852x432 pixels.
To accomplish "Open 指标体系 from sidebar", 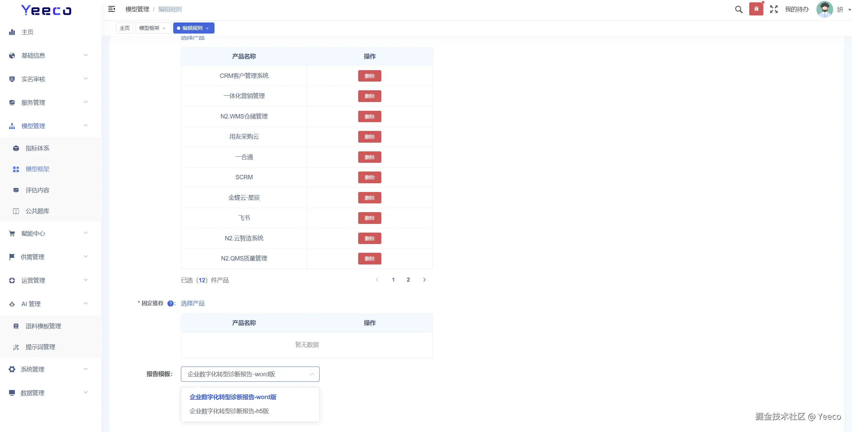I will tap(37, 148).
